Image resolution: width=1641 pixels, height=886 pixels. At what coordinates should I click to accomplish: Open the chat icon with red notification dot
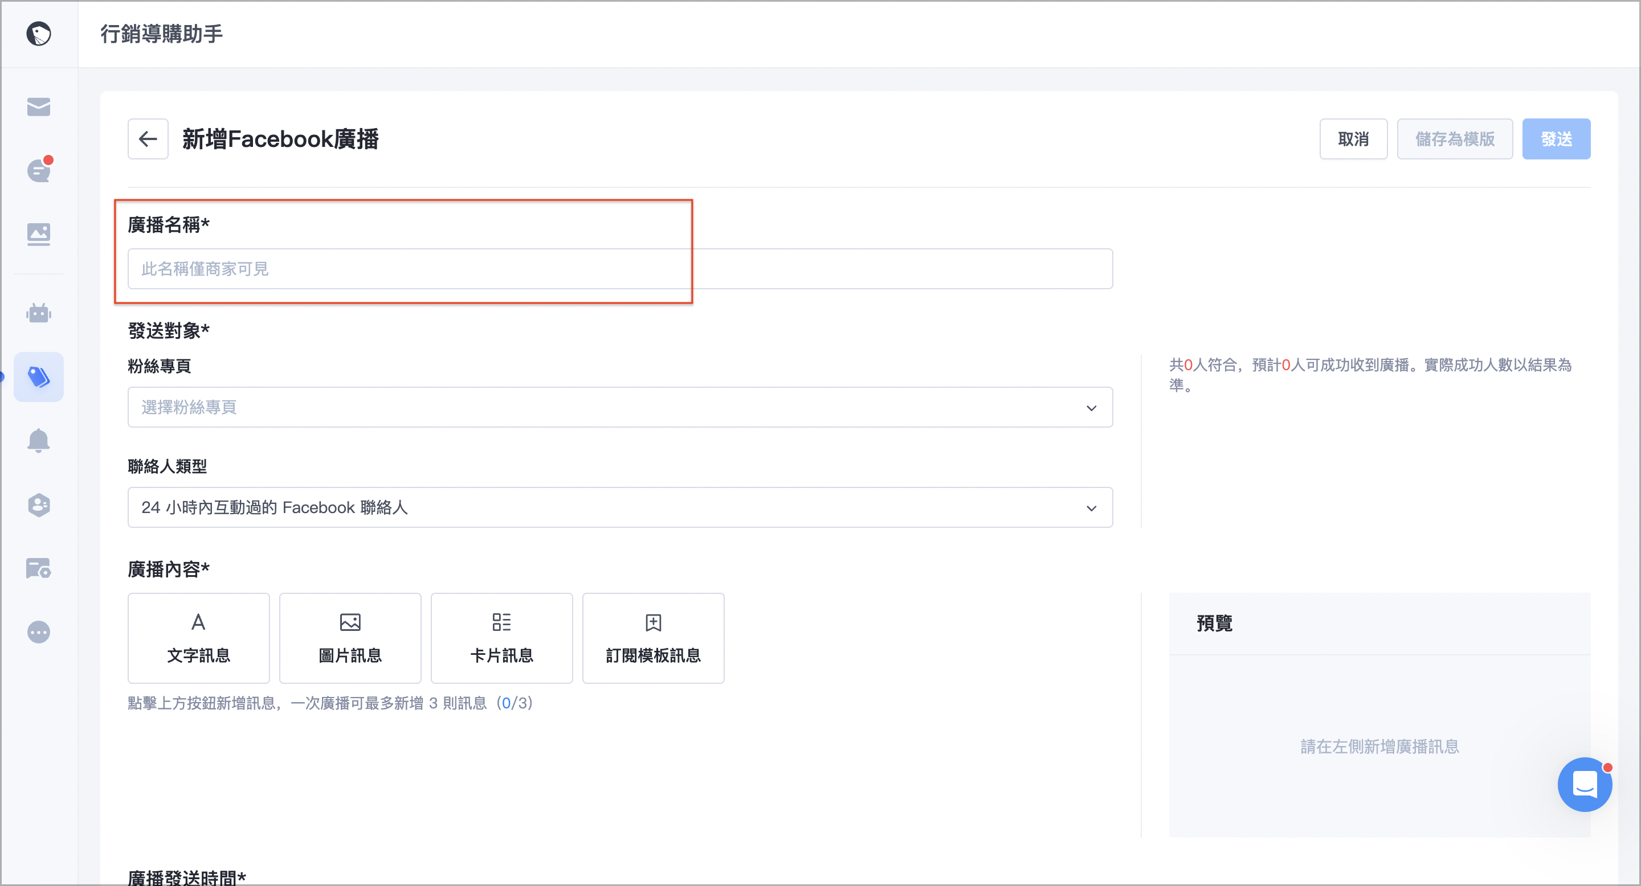click(39, 169)
